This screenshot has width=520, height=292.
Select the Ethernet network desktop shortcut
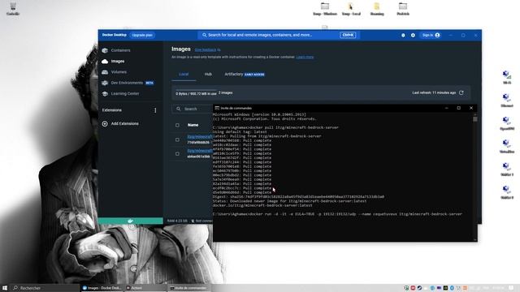[x=507, y=101]
